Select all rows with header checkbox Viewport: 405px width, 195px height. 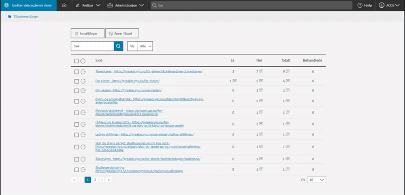[x=77, y=61]
